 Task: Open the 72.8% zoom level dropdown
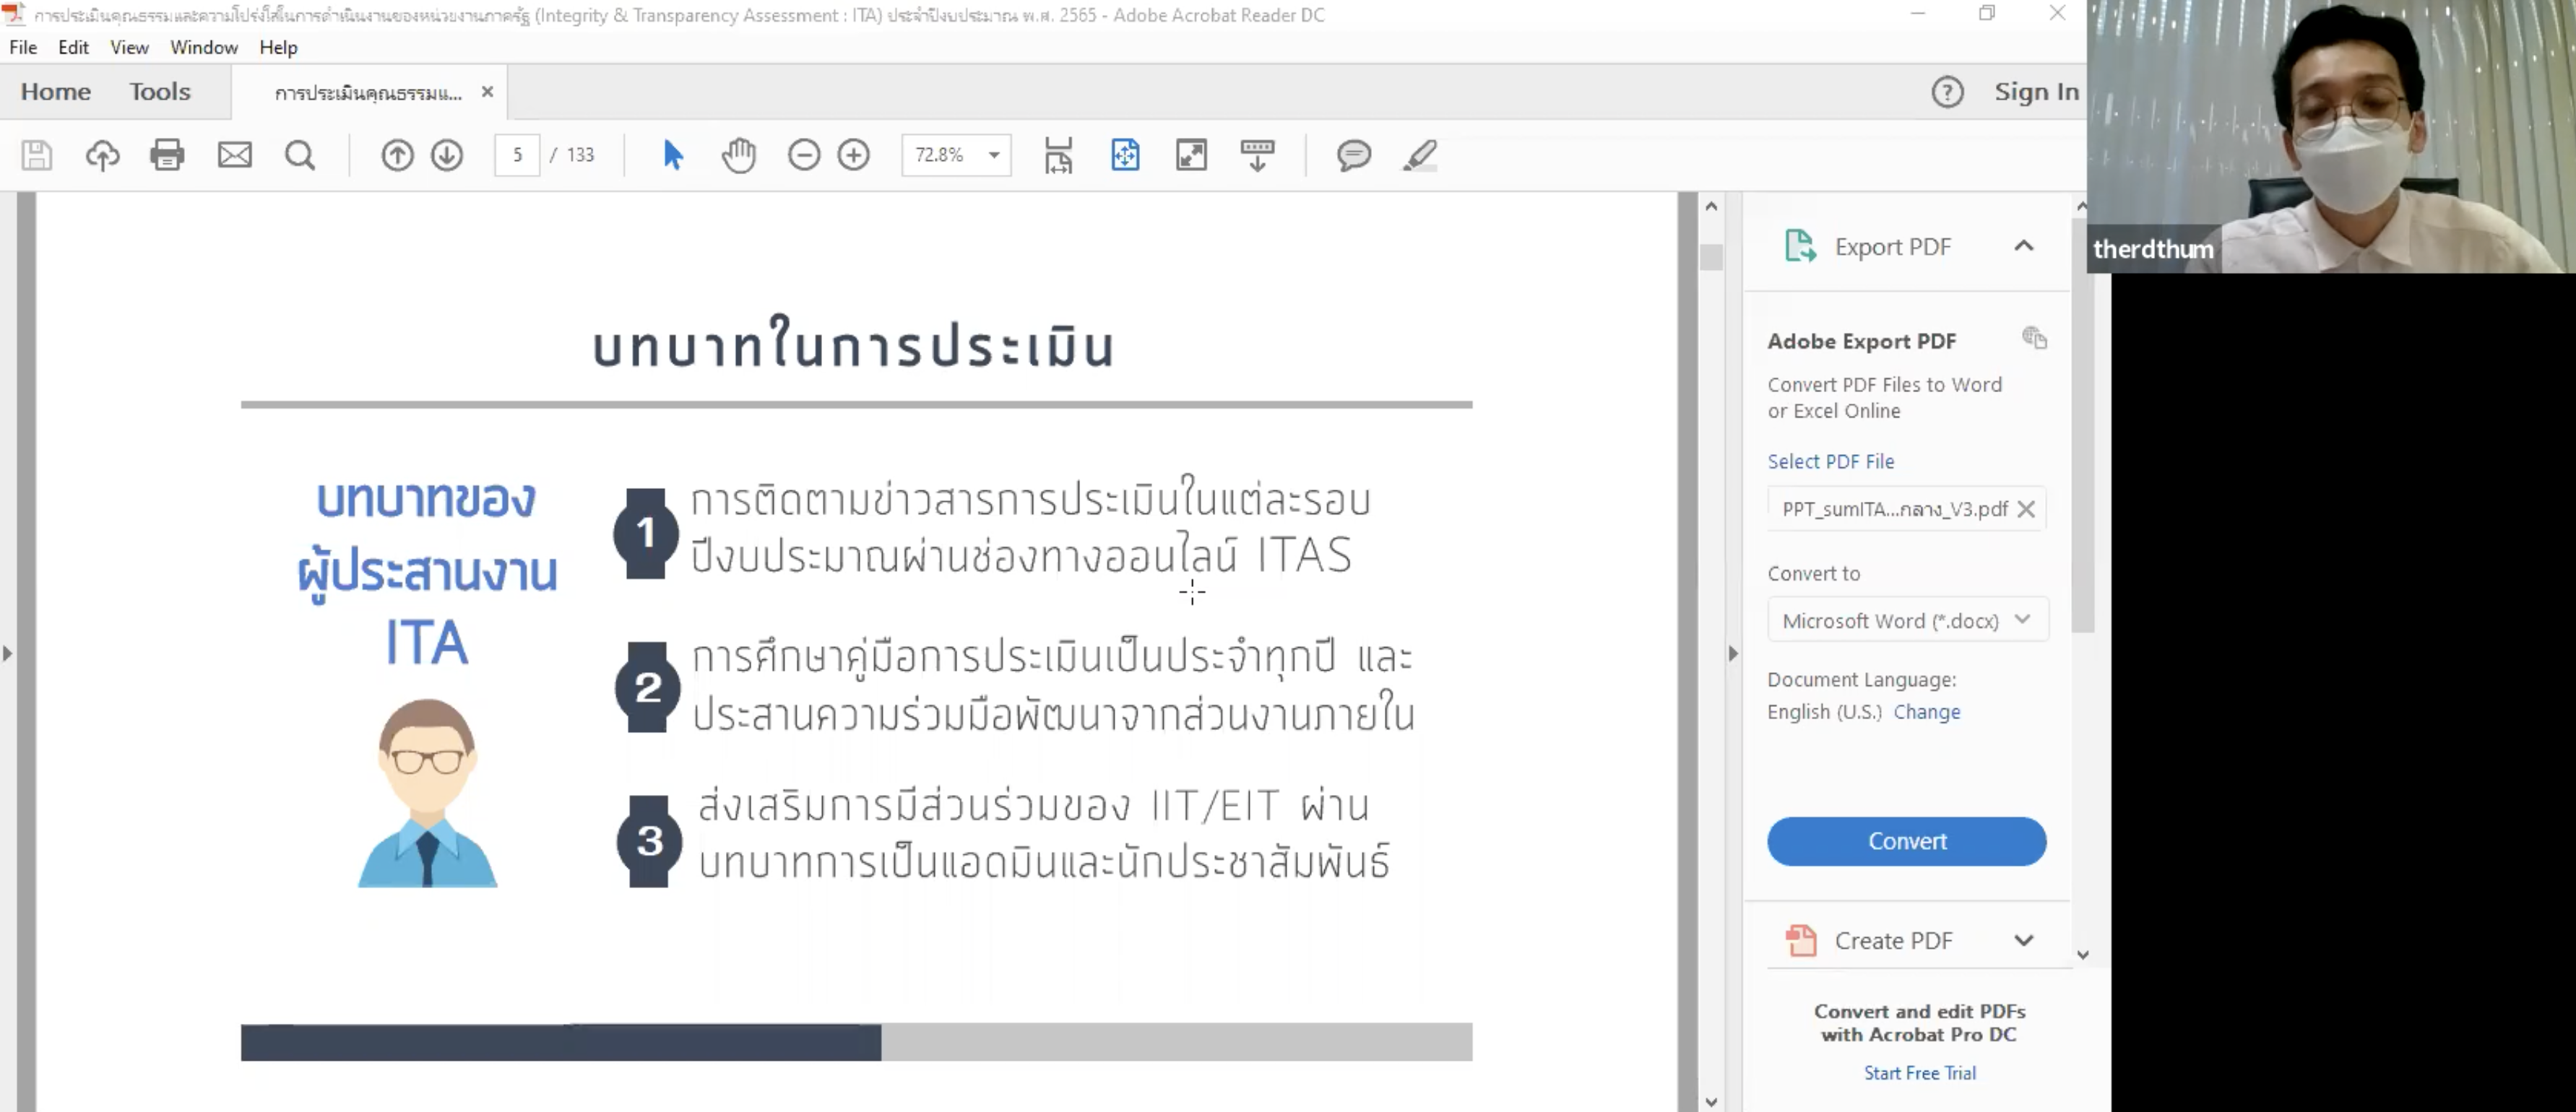point(994,155)
